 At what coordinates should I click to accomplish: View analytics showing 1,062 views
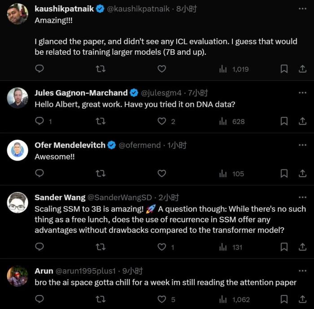click(x=234, y=300)
